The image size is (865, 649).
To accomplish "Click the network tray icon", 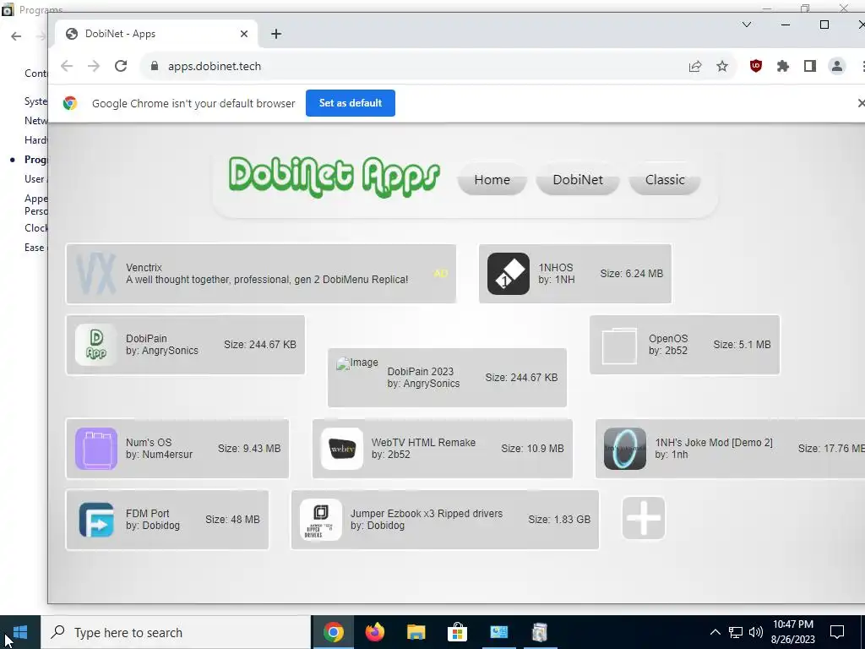I will pyautogui.click(x=736, y=632).
